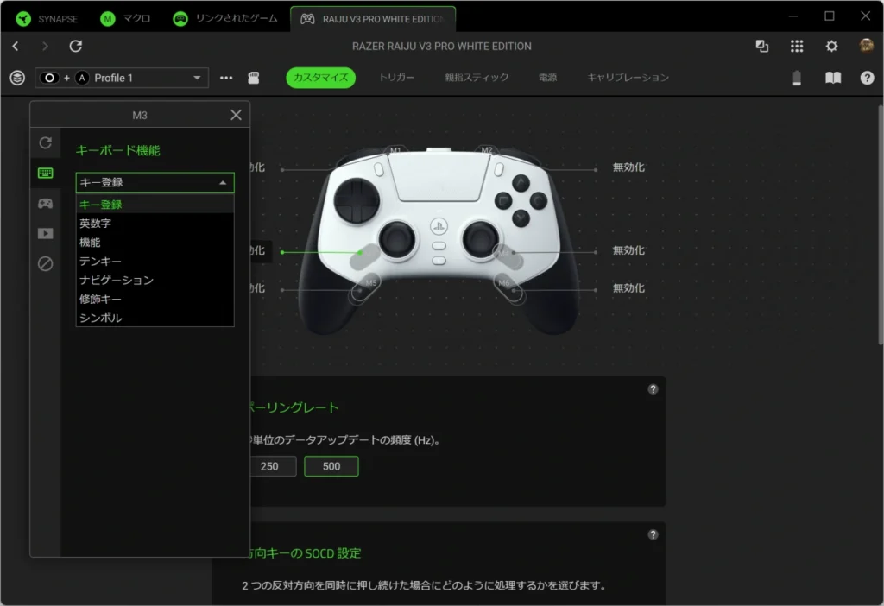Open the user guide book icon
Image resolution: width=884 pixels, height=606 pixels.
pos(832,78)
